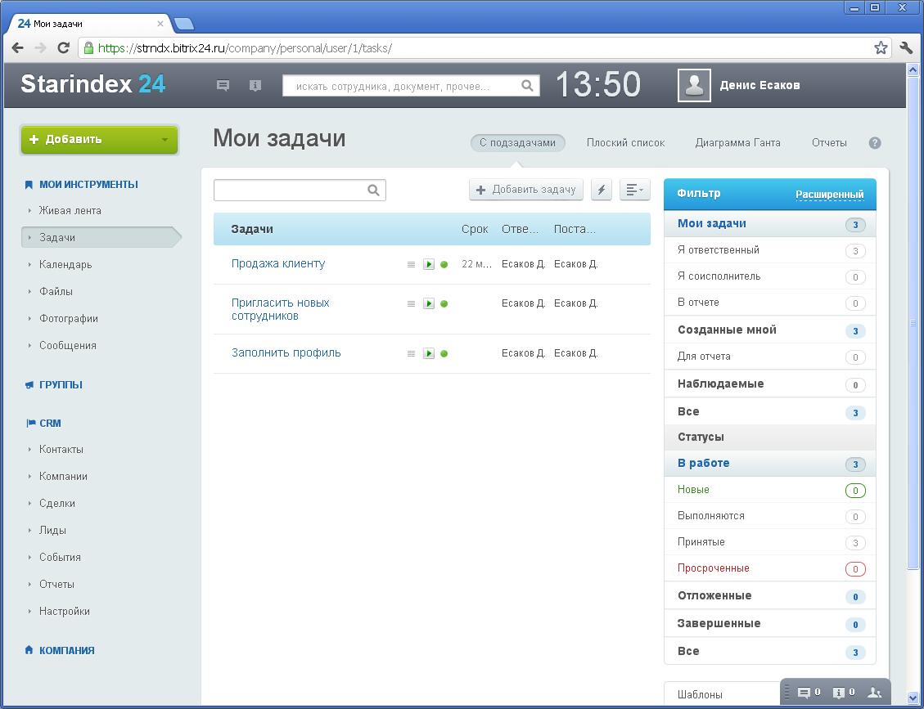This screenshot has height=709, width=924.
Task: Click the Starindex 24 logo
Action: (93, 84)
